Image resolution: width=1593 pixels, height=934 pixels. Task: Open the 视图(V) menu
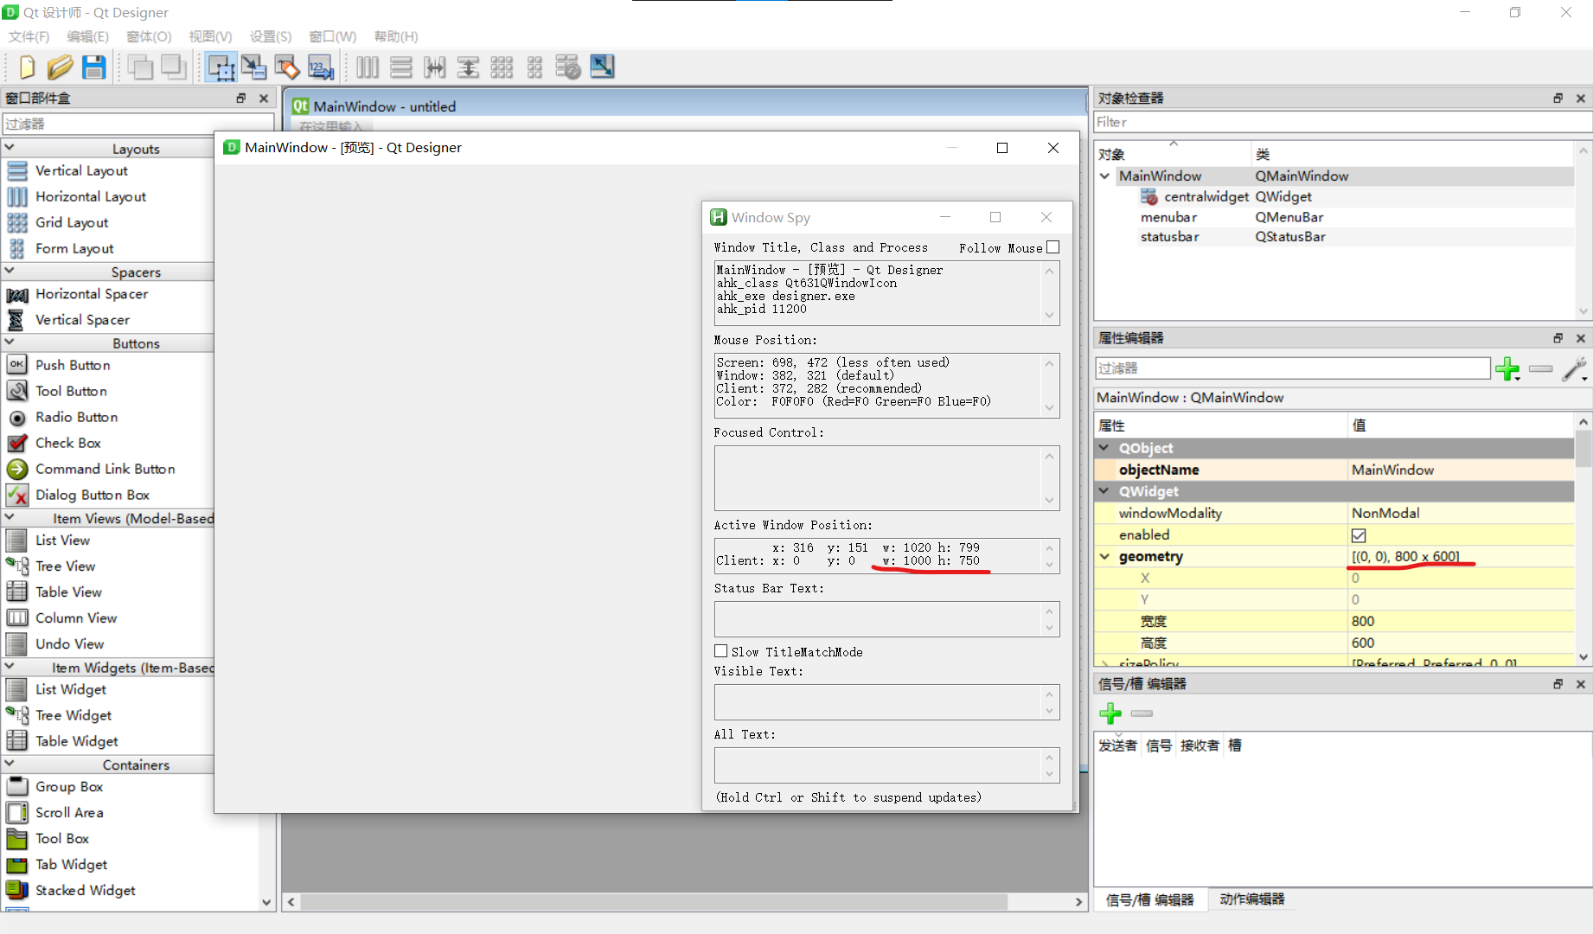pos(210,36)
